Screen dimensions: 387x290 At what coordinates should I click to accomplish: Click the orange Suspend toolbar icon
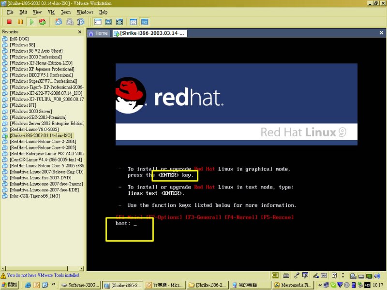point(20,22)
